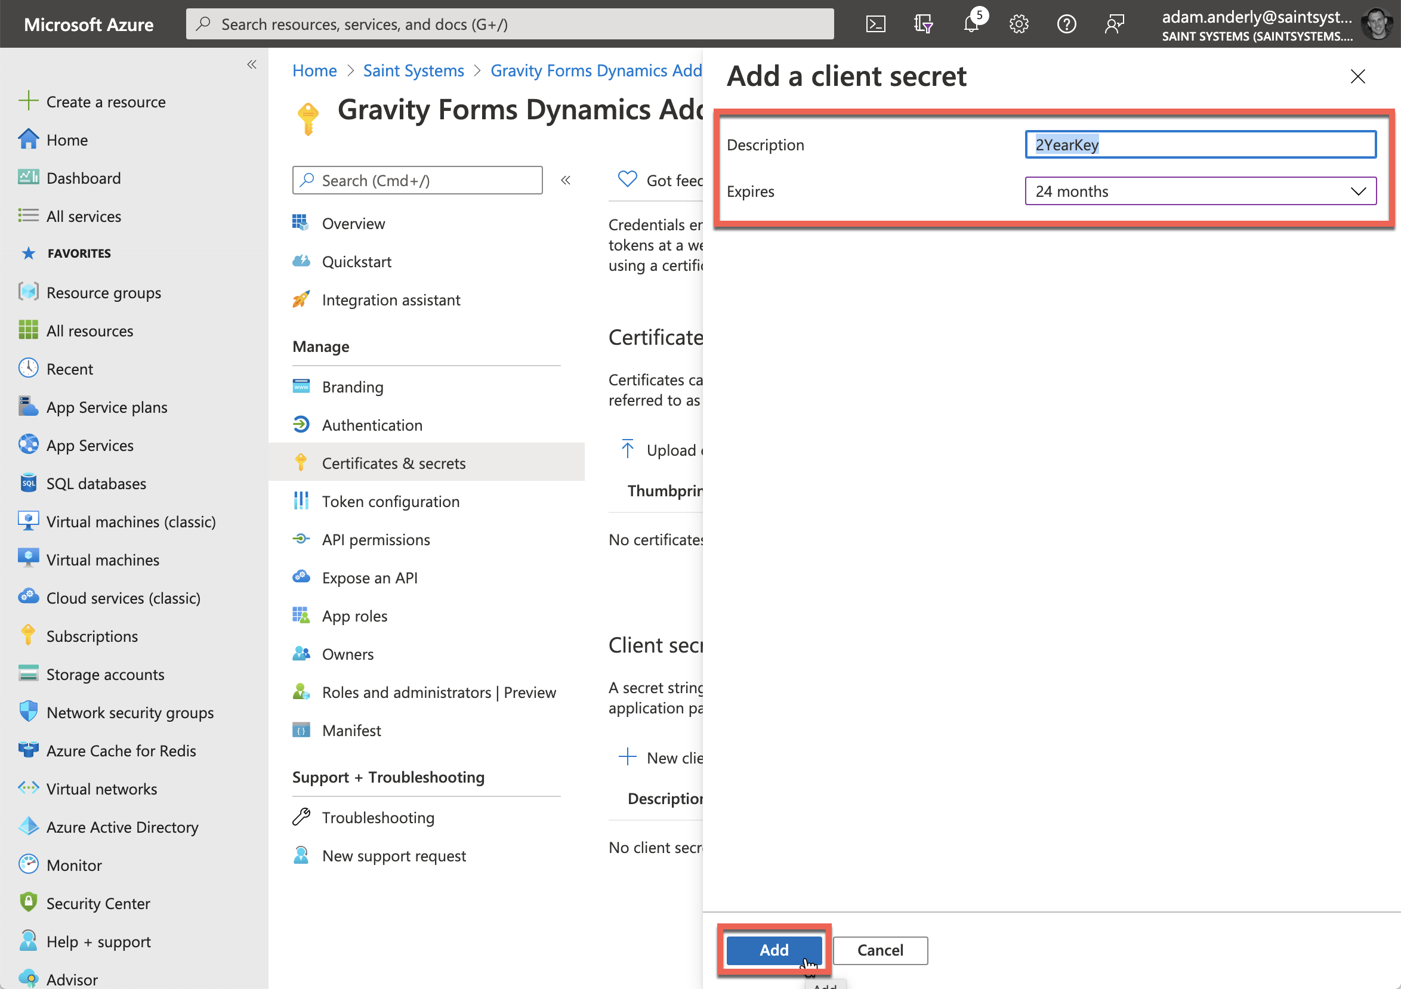Image resolution: width=1401 pixels, height=989 pixels.
Task: Click the account name adam.anderly
Action: tap(1257, 17)
